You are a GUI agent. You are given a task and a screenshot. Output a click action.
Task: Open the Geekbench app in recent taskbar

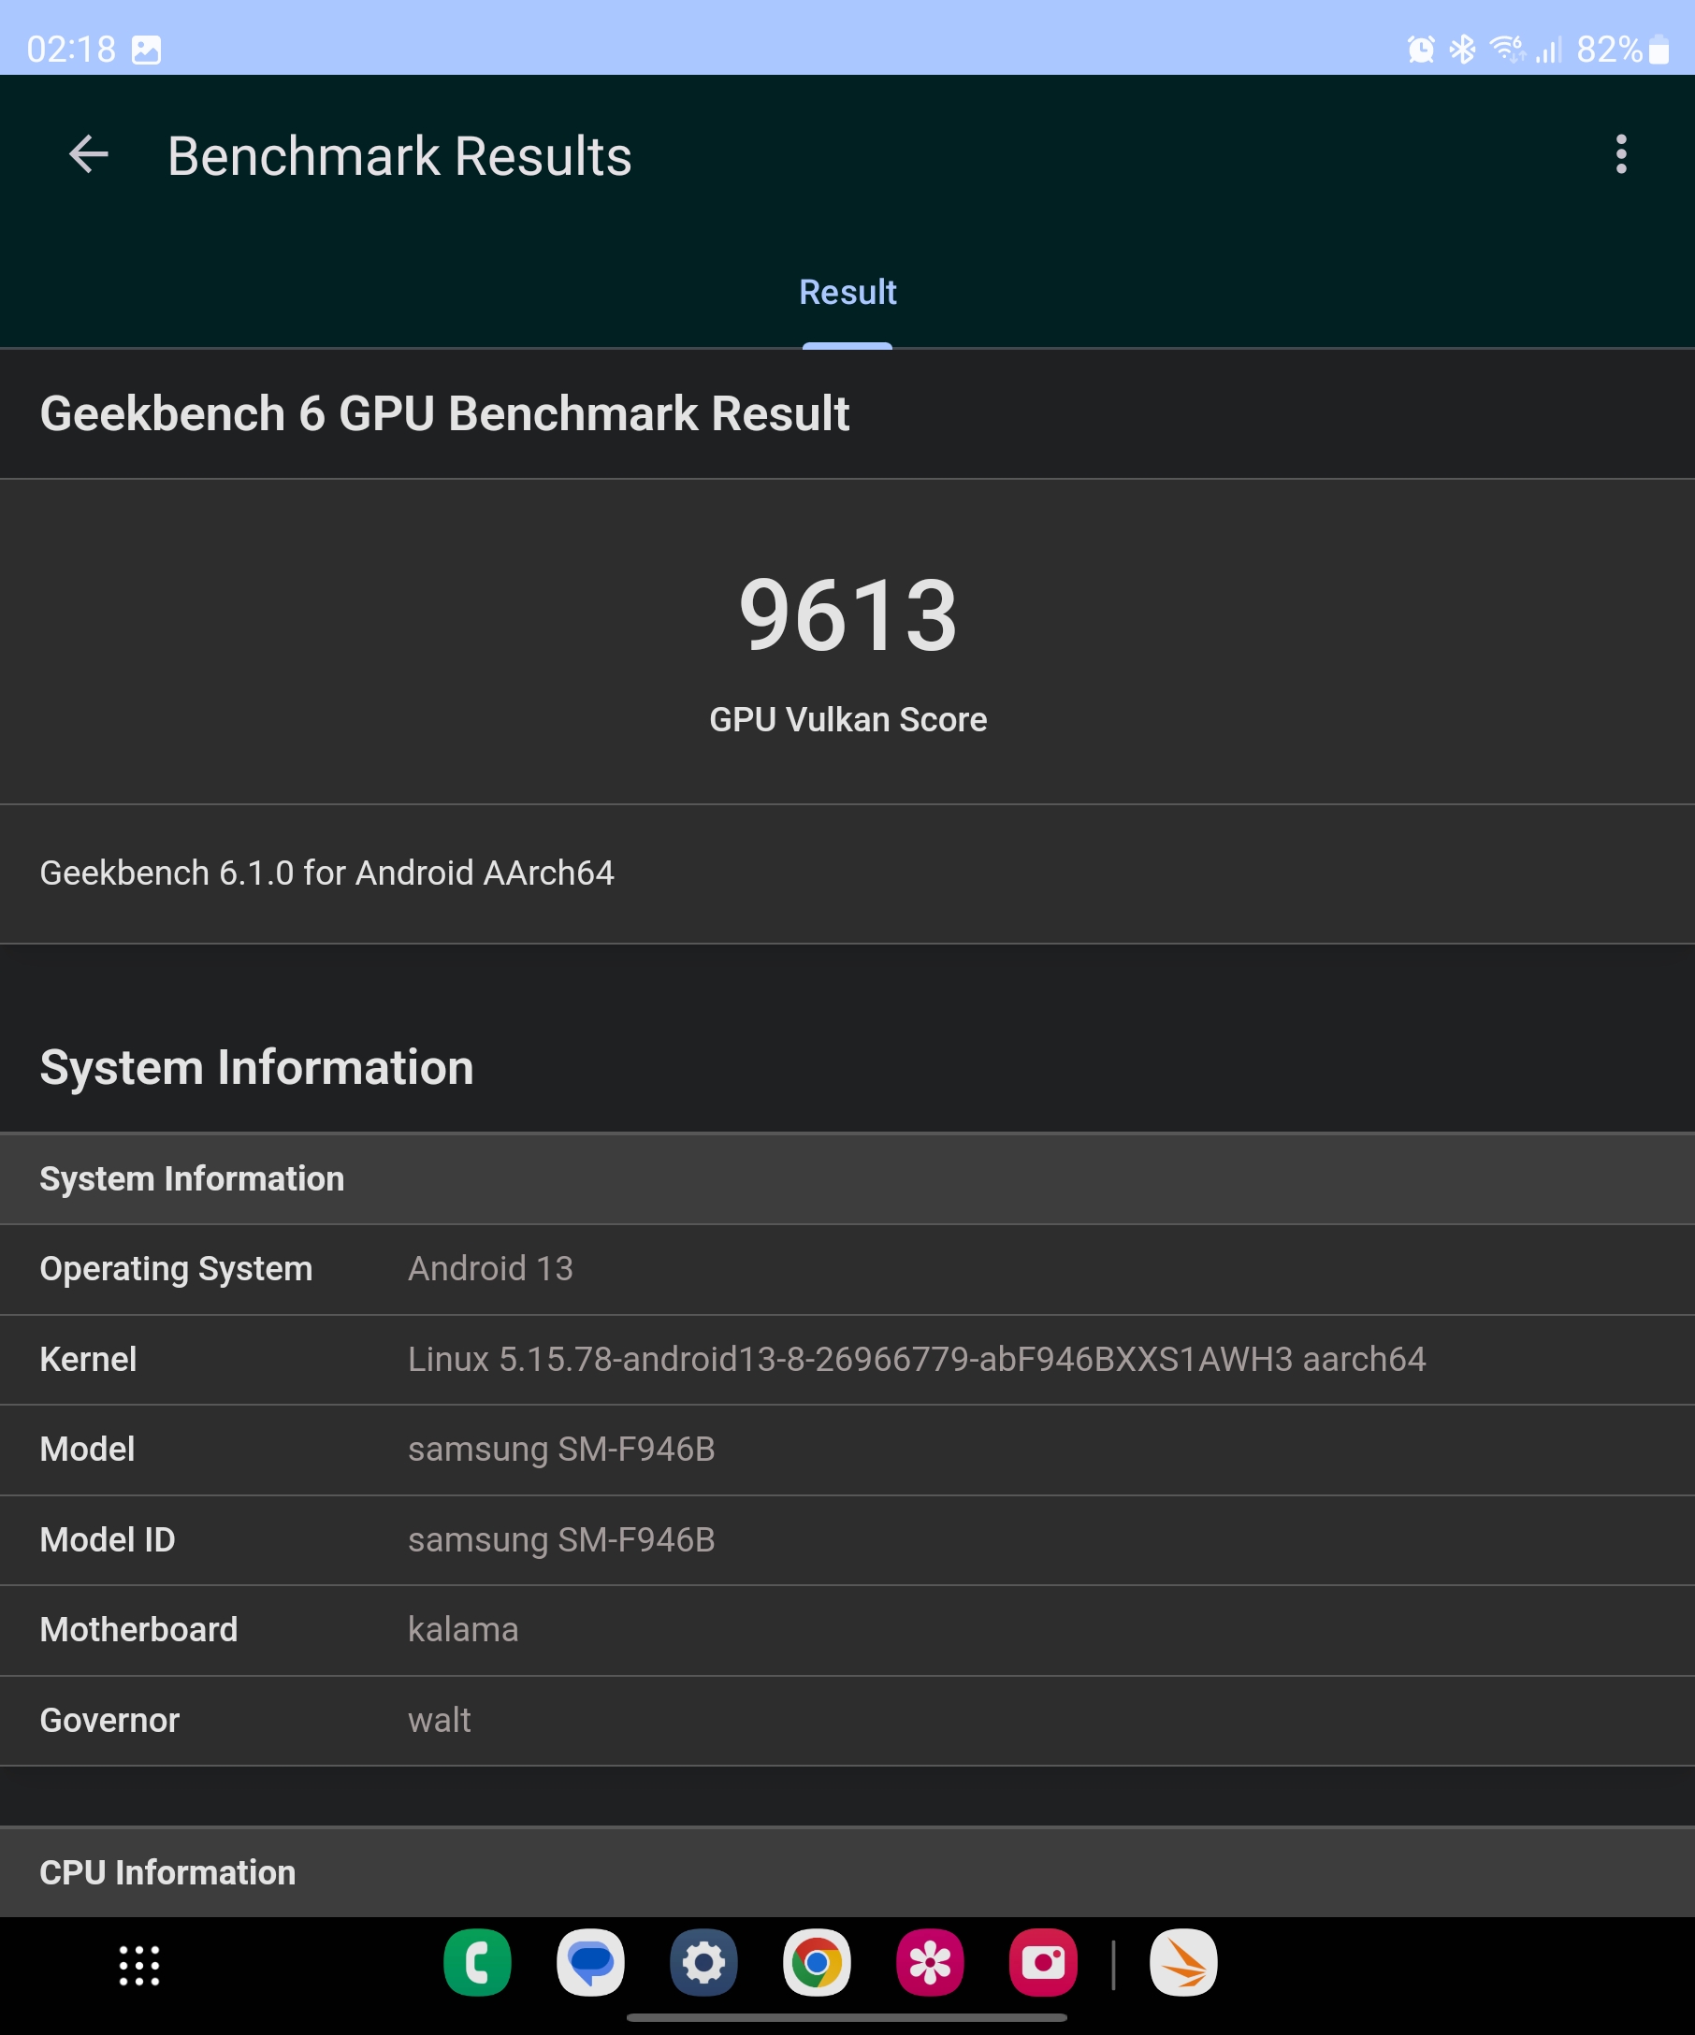[1183, 1963]
